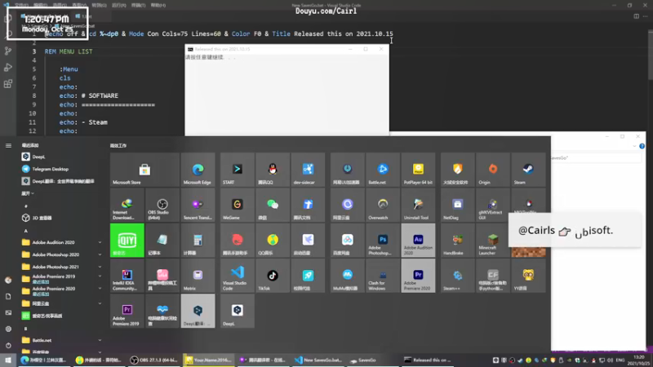Launch Microsoft Edge tile
The width and height of the screenshot is (653, 367).
pyautogui.click(x=198, y=170)
